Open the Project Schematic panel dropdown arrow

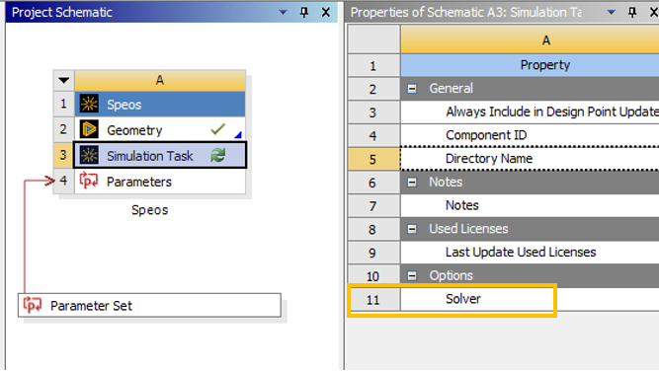click(284, 12)
